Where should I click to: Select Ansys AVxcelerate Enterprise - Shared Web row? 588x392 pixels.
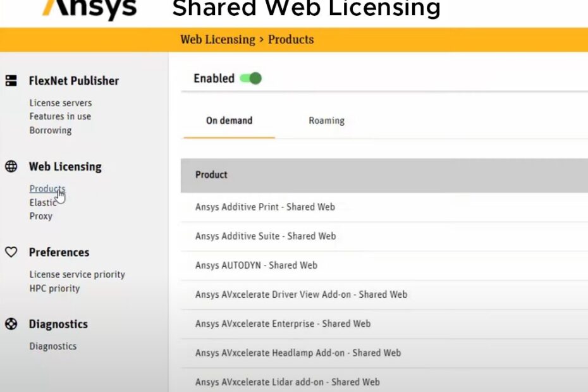[384, 324]
